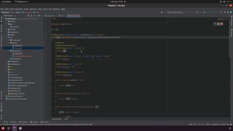This screenshot has height=131, width=233.
Task: Open Project panel options gear
Action: (39, 16)
